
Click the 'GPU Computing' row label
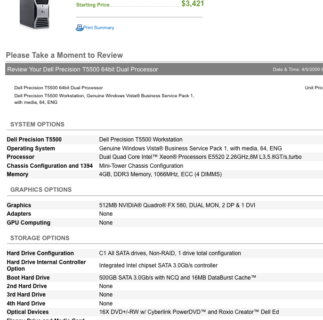pyautogui.click(x=28, y=223)
